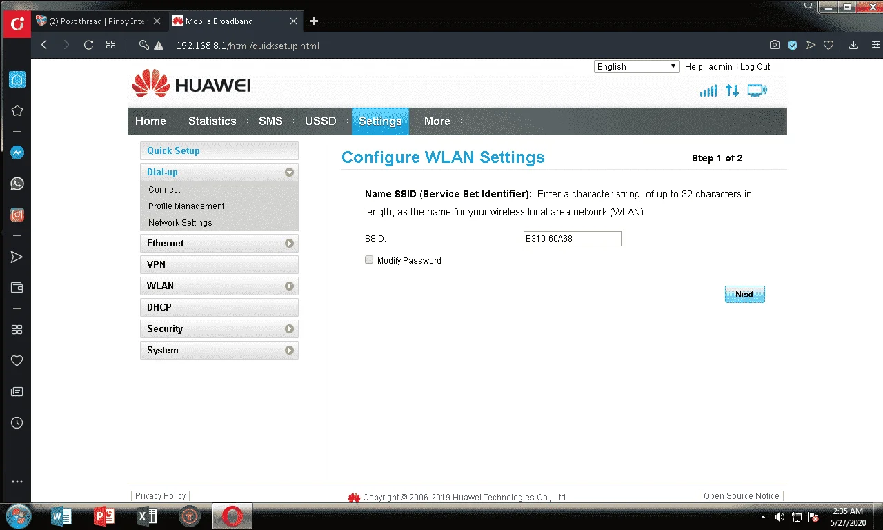Click the SSID input field
This screenshot has width=883, height=530.
point(573,239)
